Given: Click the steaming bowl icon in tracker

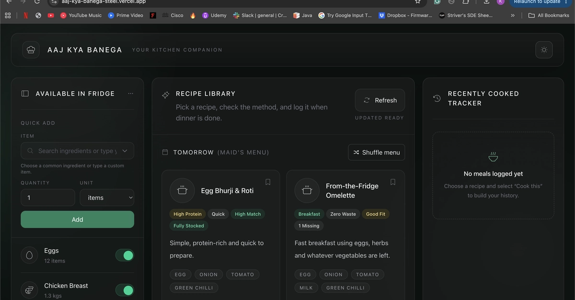Looking at the screenshot, I should tap(493, 157).
